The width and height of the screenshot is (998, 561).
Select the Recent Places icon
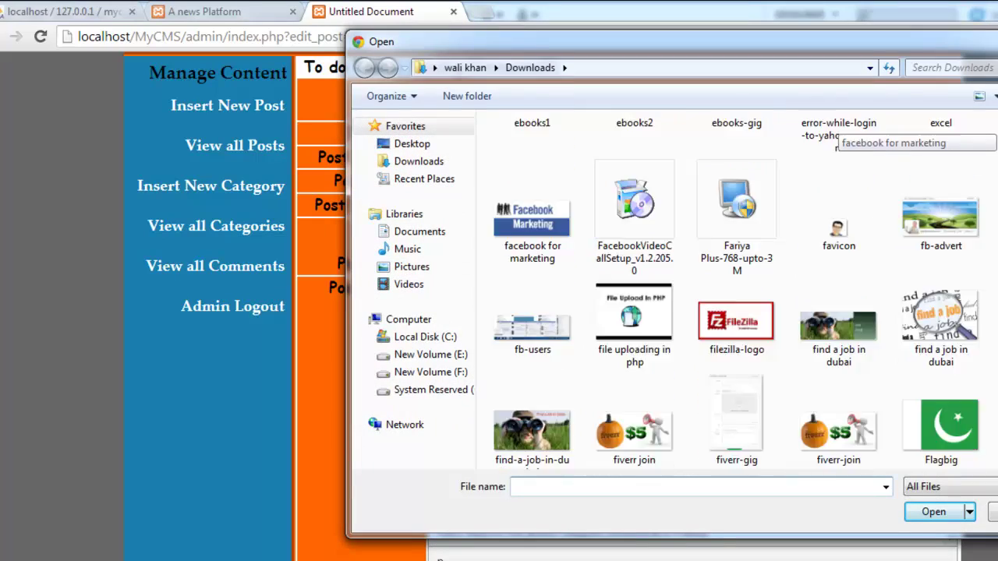tap(383, 178)
